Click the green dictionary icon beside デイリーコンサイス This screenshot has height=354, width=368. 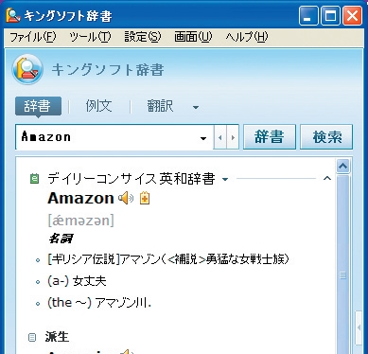[35, 179]
